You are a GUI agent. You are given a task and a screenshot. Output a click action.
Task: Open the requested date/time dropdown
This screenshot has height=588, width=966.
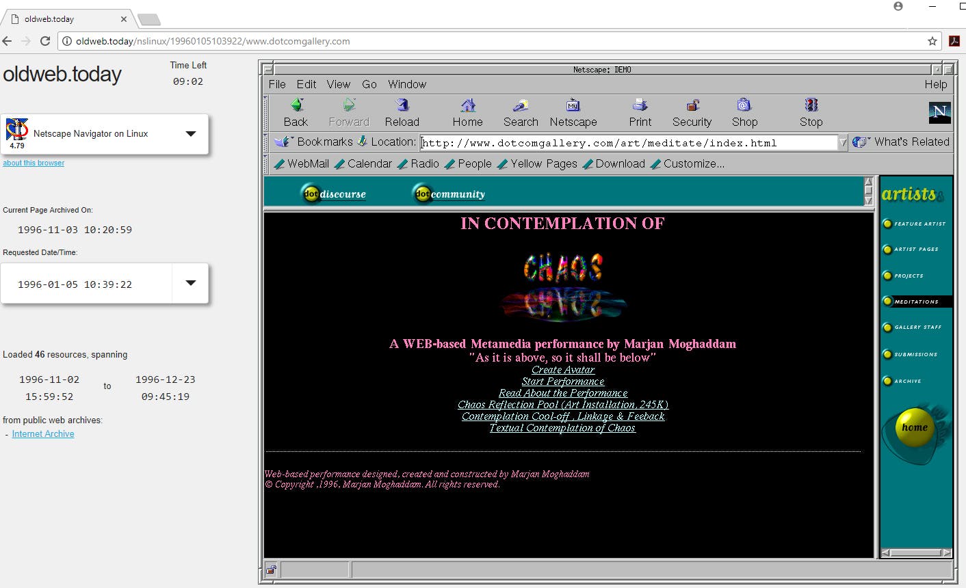[x=191, y=283]
